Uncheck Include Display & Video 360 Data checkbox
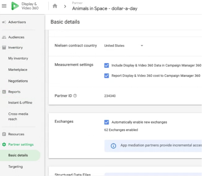202x176 pixels. 107,65
